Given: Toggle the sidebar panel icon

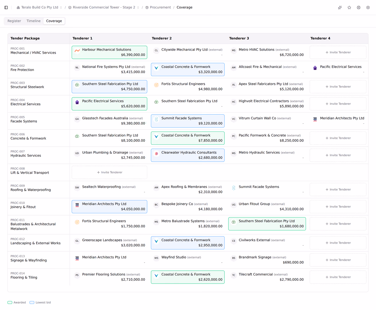Looking at the screenshot, I should (6, 7).
